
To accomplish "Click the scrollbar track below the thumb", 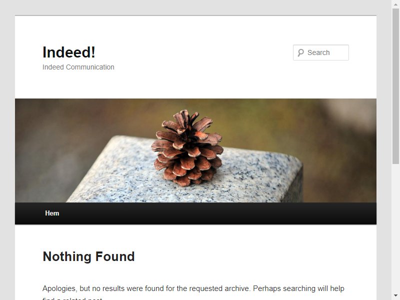I will (395, 227).
